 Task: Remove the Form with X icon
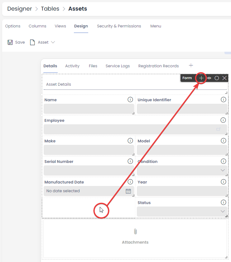pos(224,78)
